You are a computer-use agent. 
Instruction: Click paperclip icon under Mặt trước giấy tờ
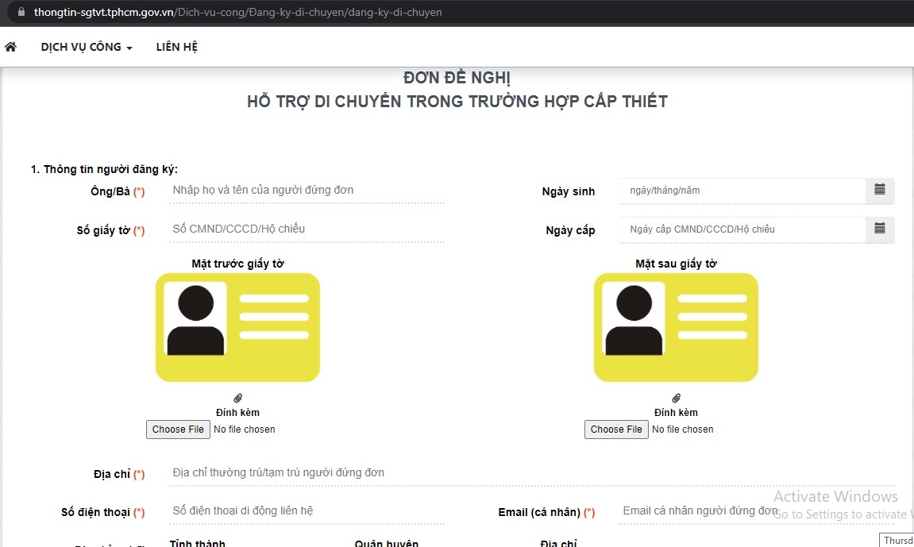point(237,398)
